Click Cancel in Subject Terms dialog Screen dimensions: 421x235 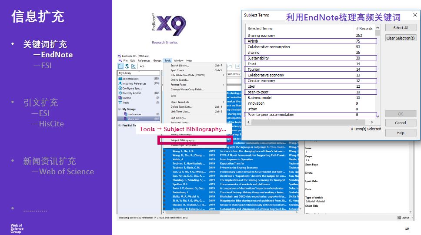point(401,123)
